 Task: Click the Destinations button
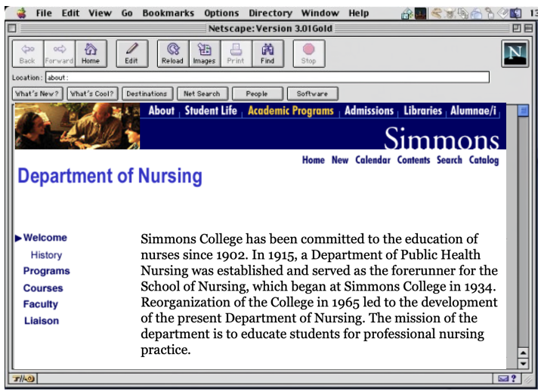click(x=147, y=94)
